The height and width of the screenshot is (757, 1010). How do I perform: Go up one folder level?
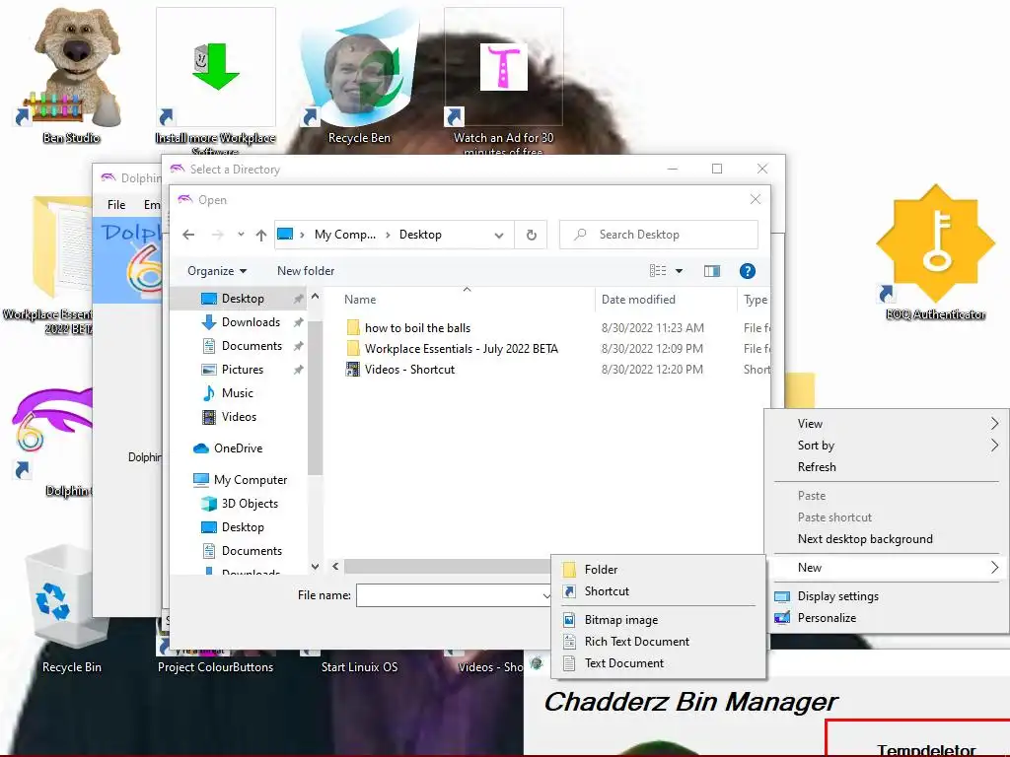(x=260, y=235)
